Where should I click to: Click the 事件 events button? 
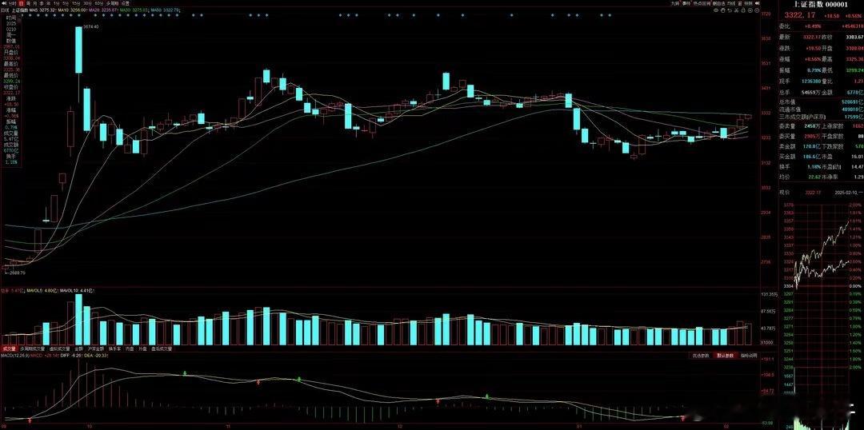[x=686, y=2]
